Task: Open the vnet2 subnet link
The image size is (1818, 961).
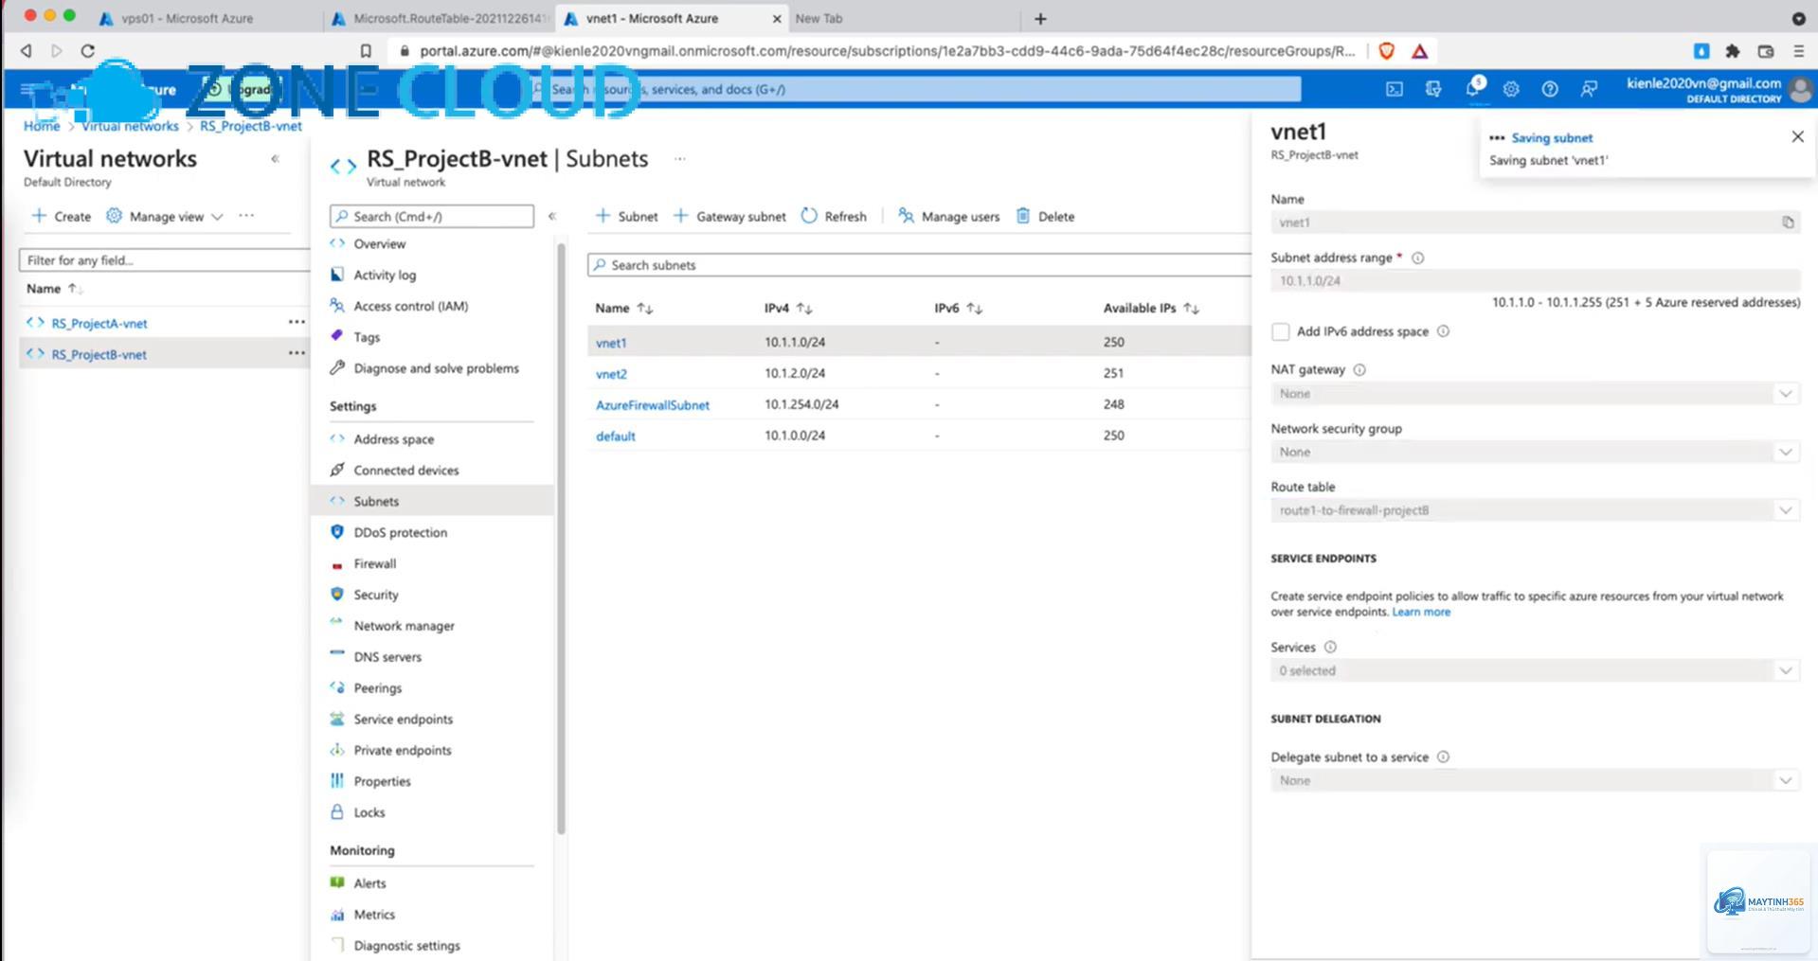Action: pyautogui.click(x=611, y=374)
